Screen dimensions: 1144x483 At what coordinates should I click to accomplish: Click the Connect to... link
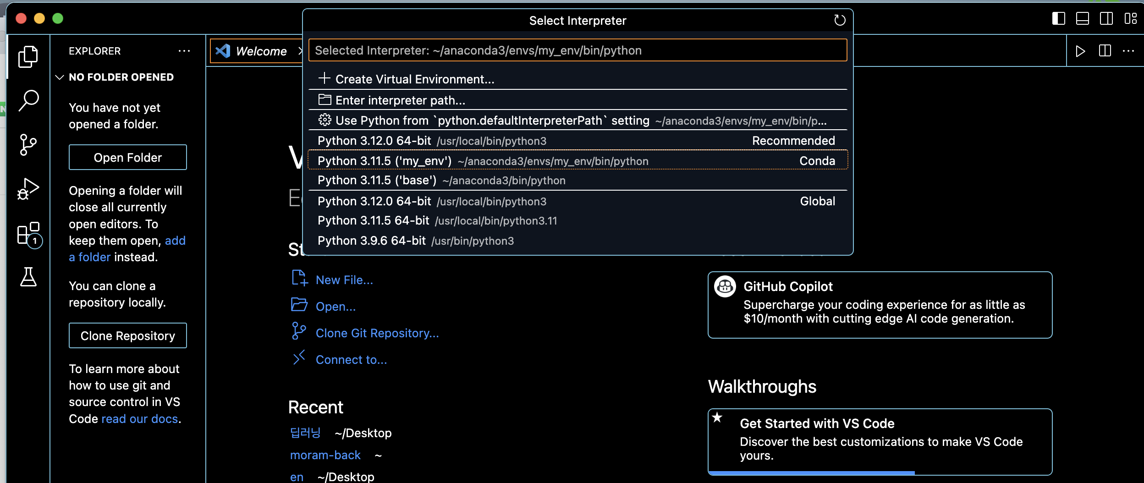[x=351, y=360]
